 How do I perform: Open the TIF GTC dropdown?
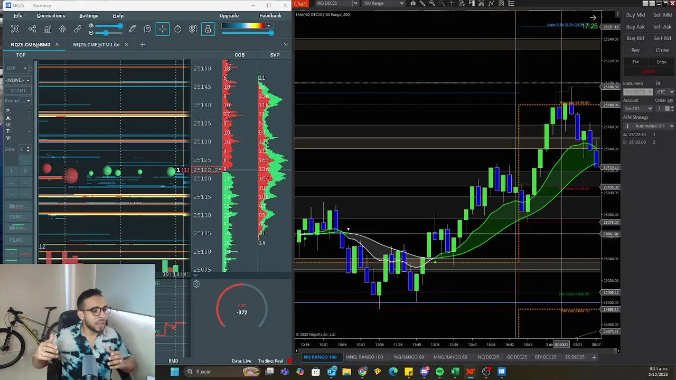[665, 92]
